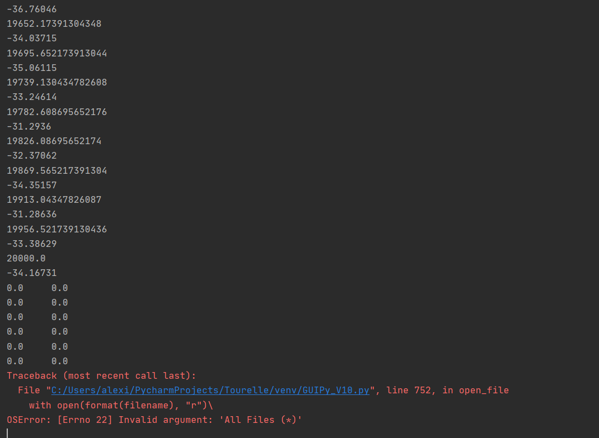Click the OSError Invalid argument message line
Screen dimensions: 599x438
click(x=154, y=420)
